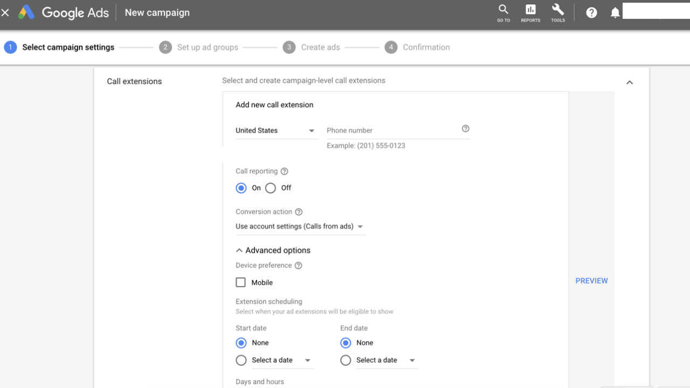Screen dimensions: 690x388
Task: Collapse the Call extensions section chevron
Action: tap(629, 82)
